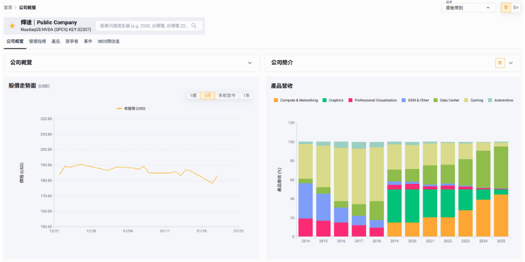This screenshot has height=262, width=525.
Task: Click the stock code search input field
Action: 144,26
